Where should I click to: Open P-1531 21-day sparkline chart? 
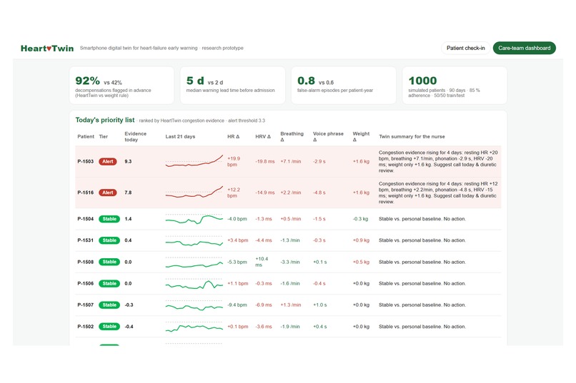pyautogui.click(x=194, y=241)
